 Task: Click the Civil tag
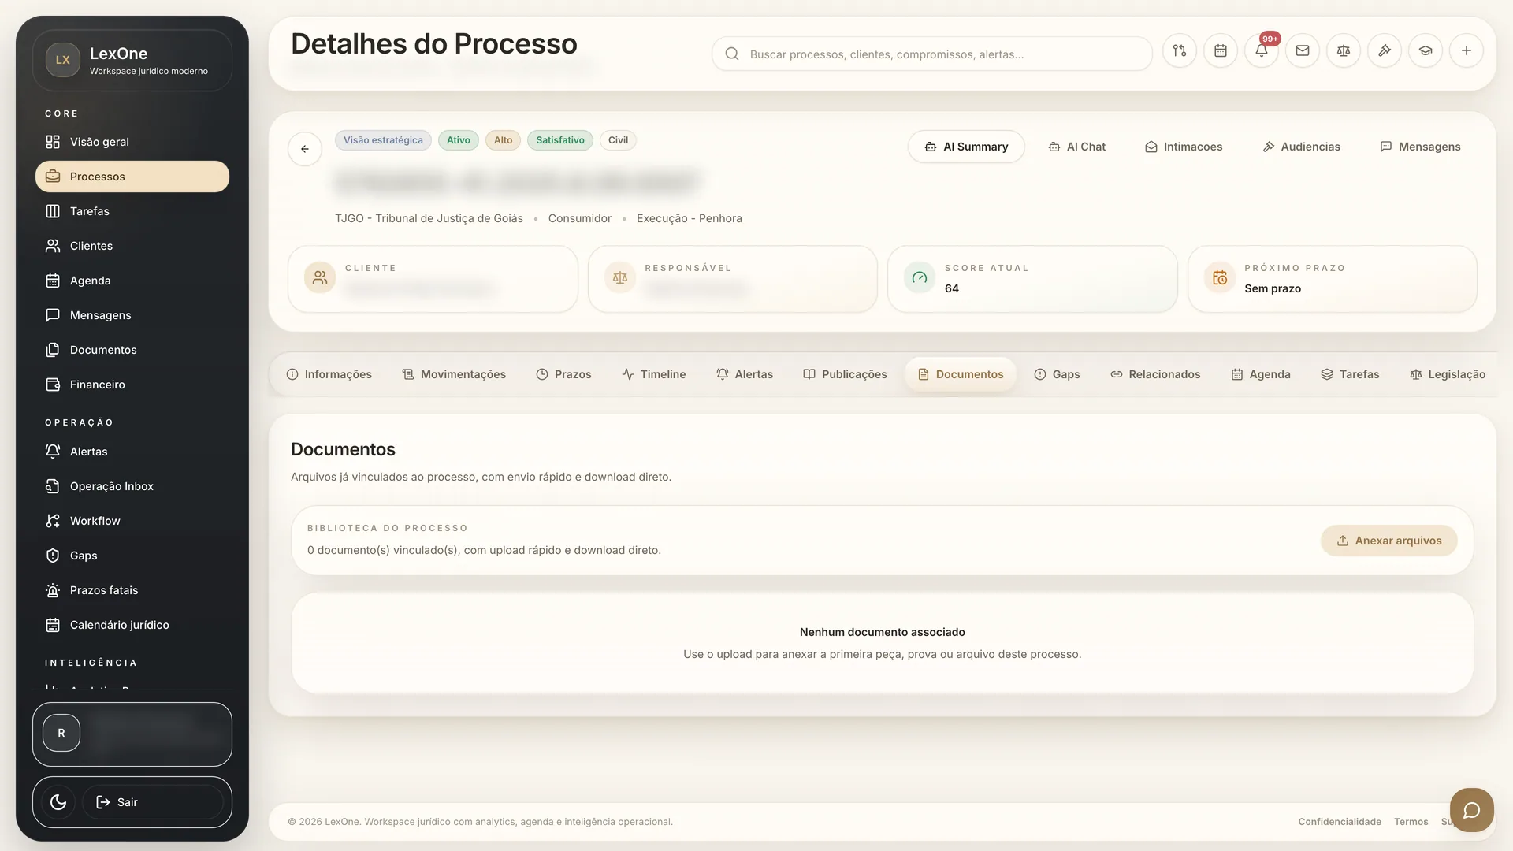(618, 140)
